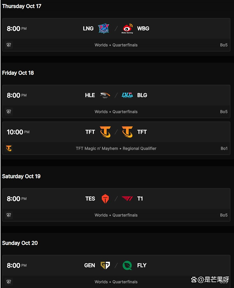Click the HLE team logo
Image resolution: width=234 pixels, height=288 pixels.
(x=105, y=95)
